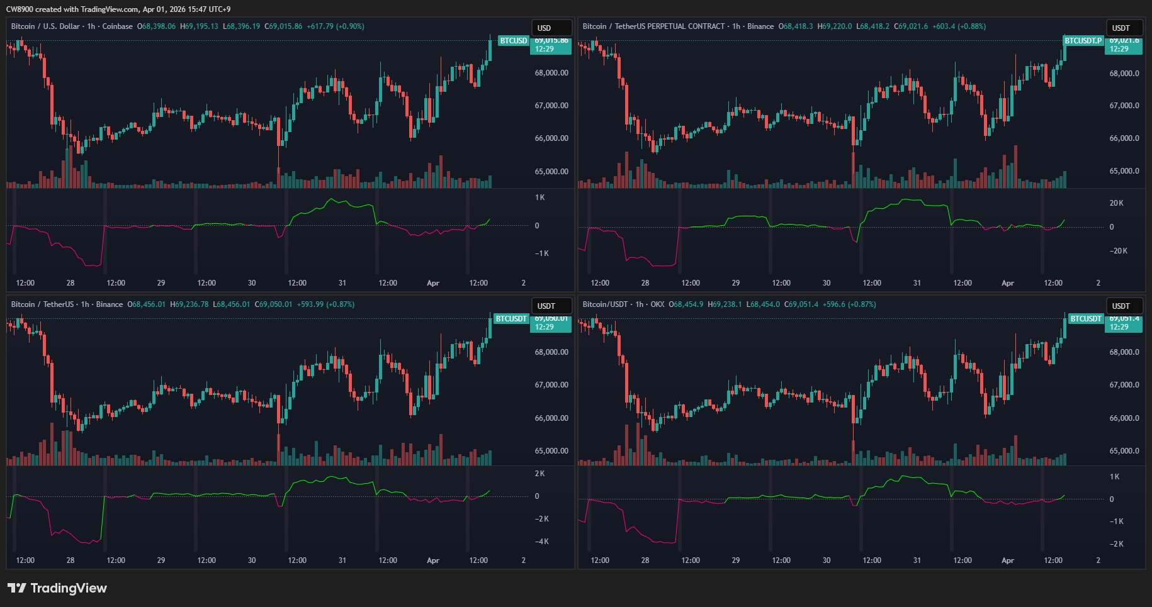Click the H69,195.13 high value on Coinbase chart
This screenshot has width=1152, height=607.
point(200,26)
